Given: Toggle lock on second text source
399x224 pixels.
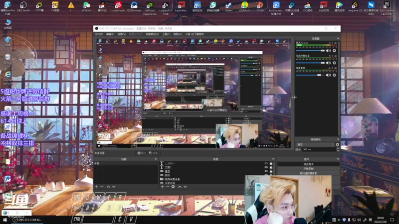Looking at the screenshot, I should click(x=271, y=167).
